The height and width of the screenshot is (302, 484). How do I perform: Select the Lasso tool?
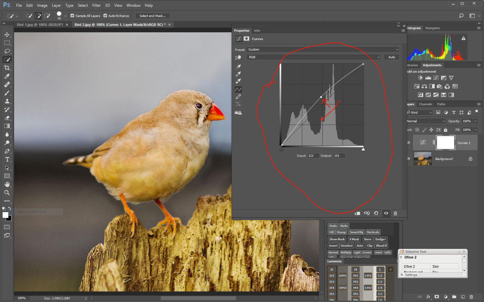tap(7, 51)
